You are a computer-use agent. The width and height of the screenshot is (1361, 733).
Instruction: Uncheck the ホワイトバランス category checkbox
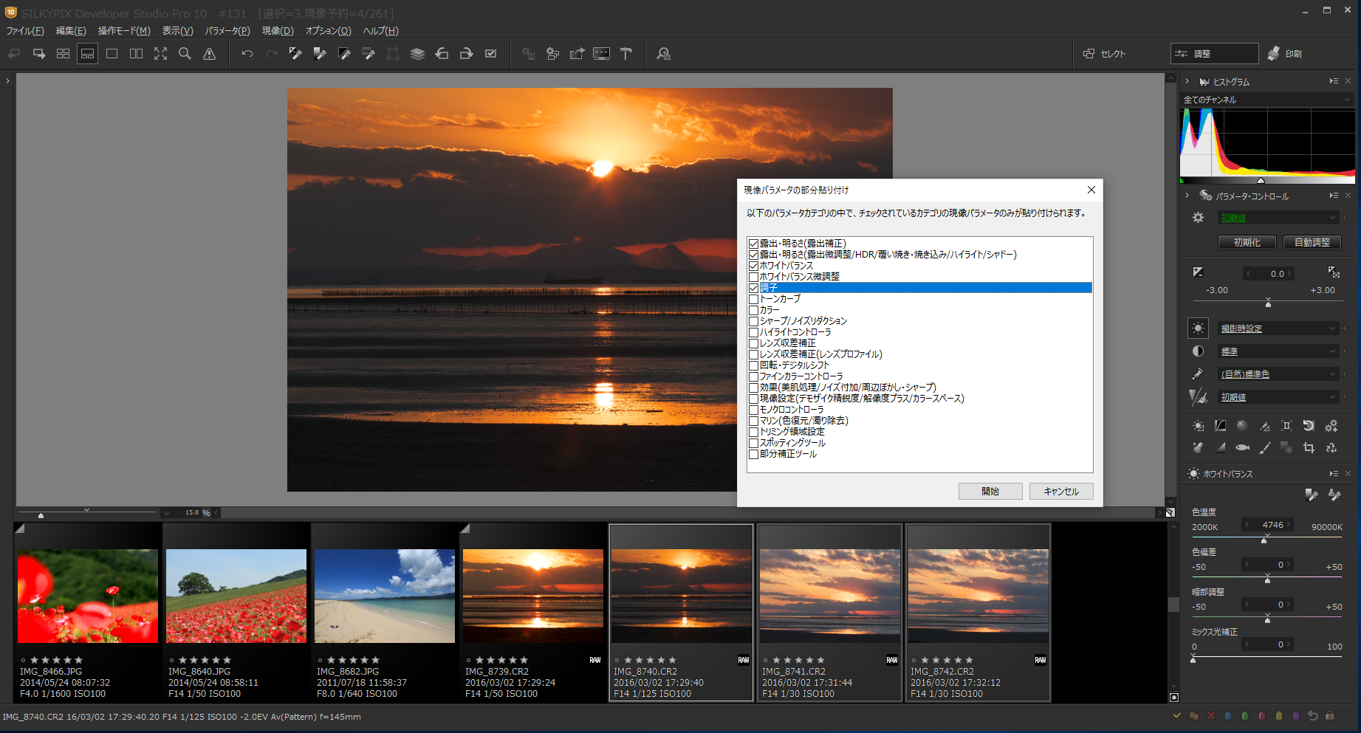[753, 266]
